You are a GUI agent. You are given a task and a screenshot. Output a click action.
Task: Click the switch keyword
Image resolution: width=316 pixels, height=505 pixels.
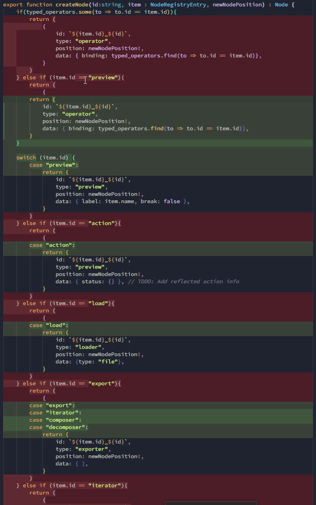click(26, 158)
